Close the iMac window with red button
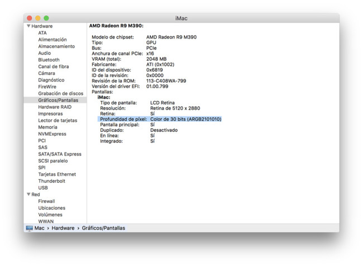 tap(30, 18)
